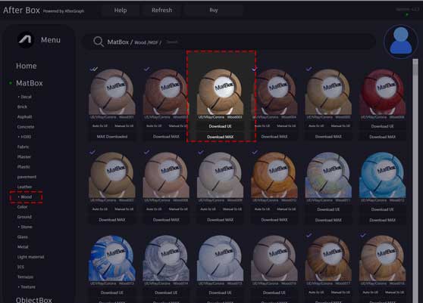The height and width of the screenshot is (303, 423).
Task: Click Auto to UE for Wood007
Action: [x=100, y=209]
